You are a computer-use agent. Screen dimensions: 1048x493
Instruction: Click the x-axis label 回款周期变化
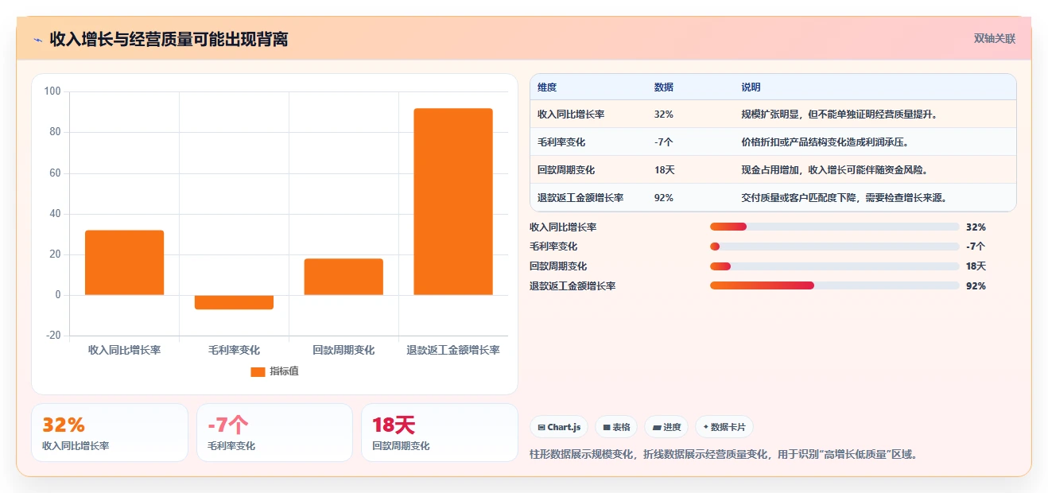[x=344, y=350]
